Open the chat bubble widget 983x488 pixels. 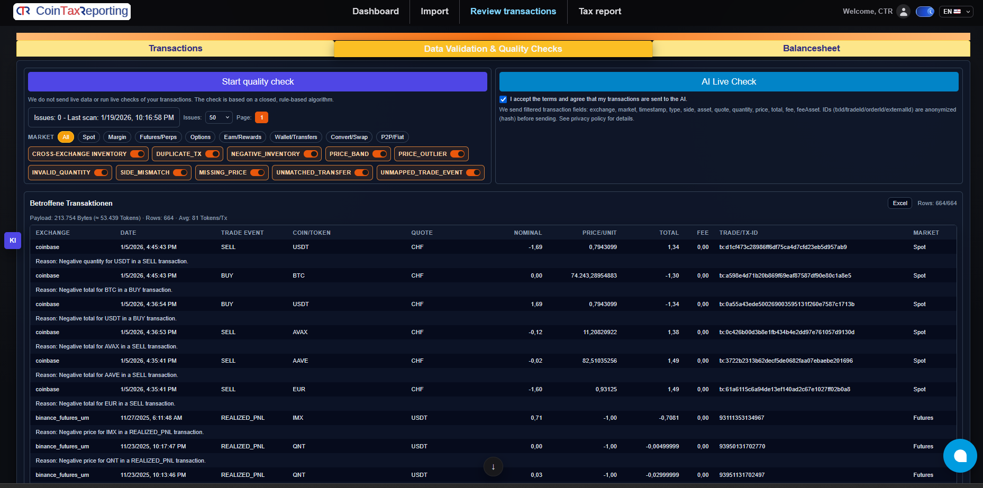(960, 456)
